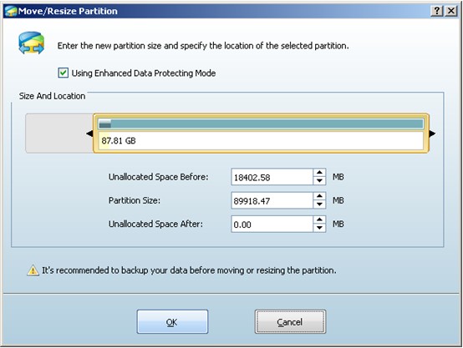Click the gray unallocated space before partition
Screen dimensions: 463x348
(x=59, y=134)
